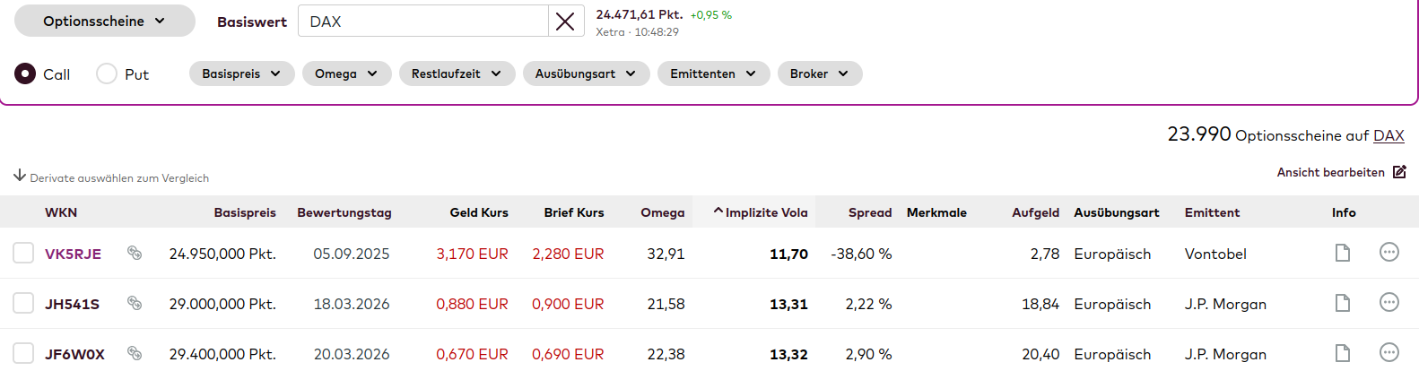Tick the checkbox for warrant VK5RJE

pyautogui.click(x=23, y=253)
